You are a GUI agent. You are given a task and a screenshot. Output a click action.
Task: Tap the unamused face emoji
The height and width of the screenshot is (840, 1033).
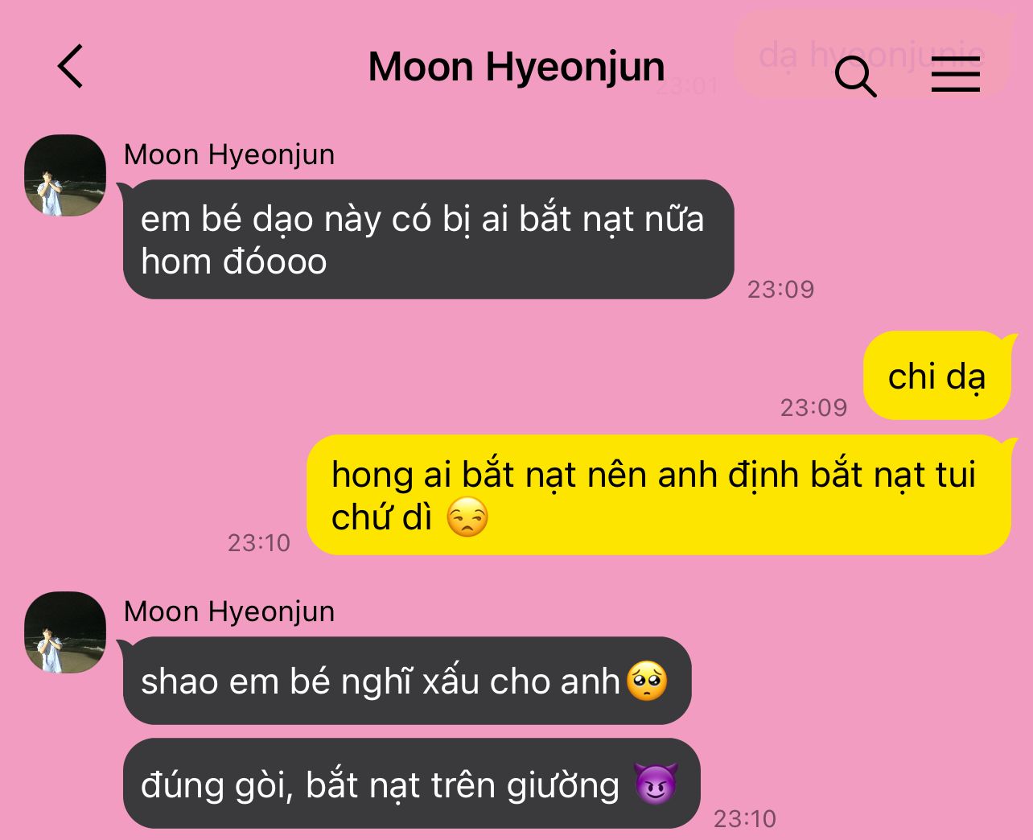(x=467, y=517)
